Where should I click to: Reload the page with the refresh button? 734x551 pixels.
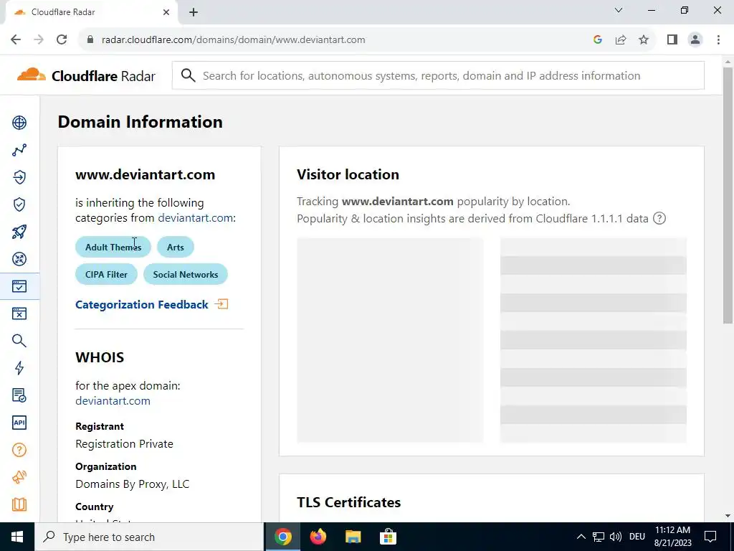62,40
